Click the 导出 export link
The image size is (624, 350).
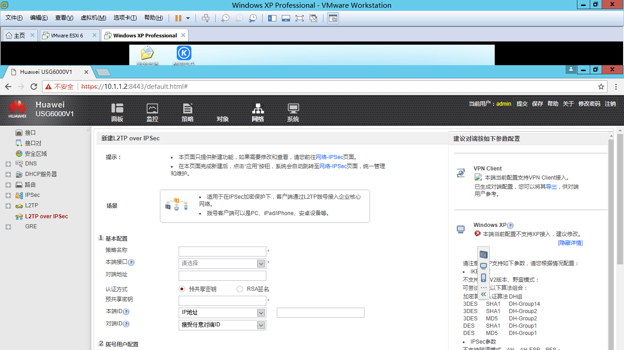(551, 187)
